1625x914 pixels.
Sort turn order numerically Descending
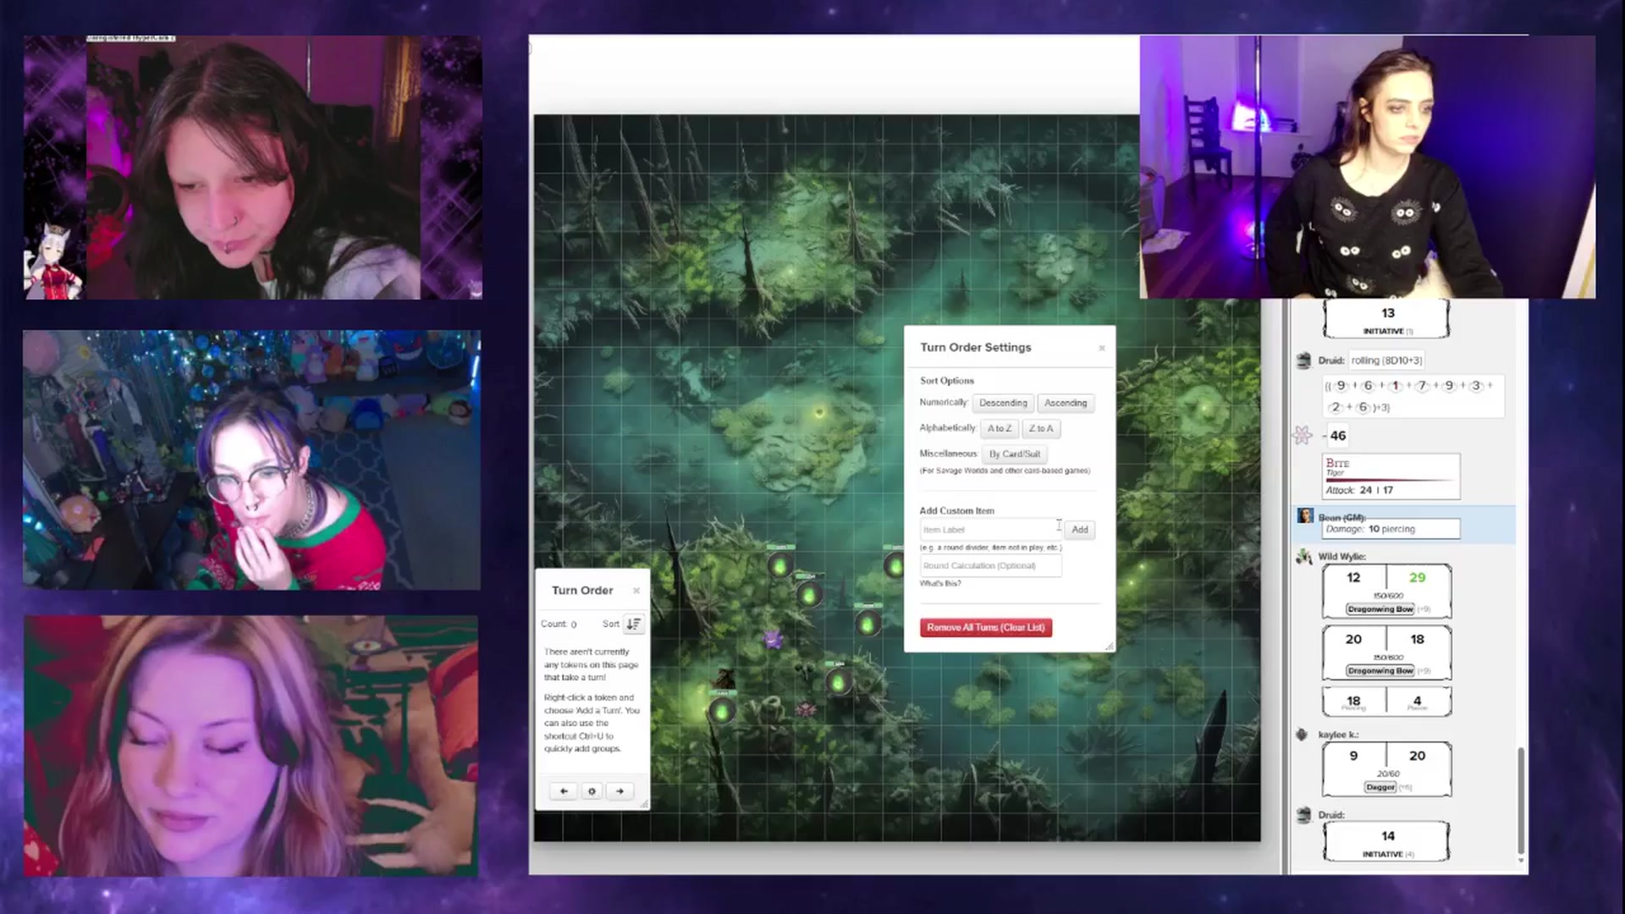tap(1003, 403)
